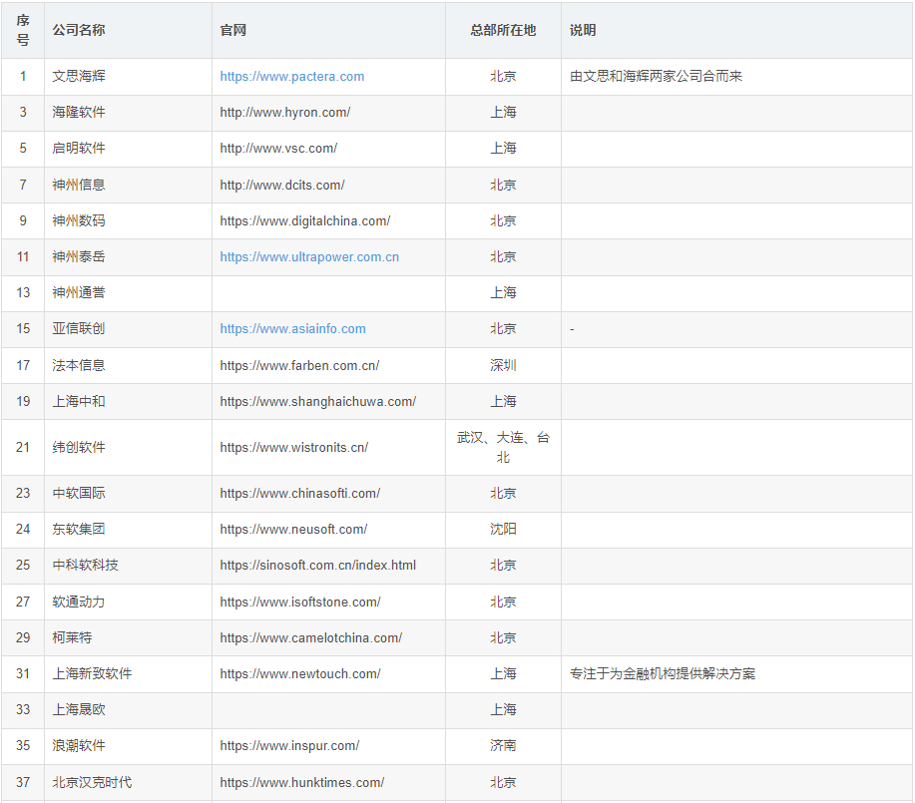Click company name 上海晟欧
This screenshot has height=803, width=915.
click(x=79, y=710)
